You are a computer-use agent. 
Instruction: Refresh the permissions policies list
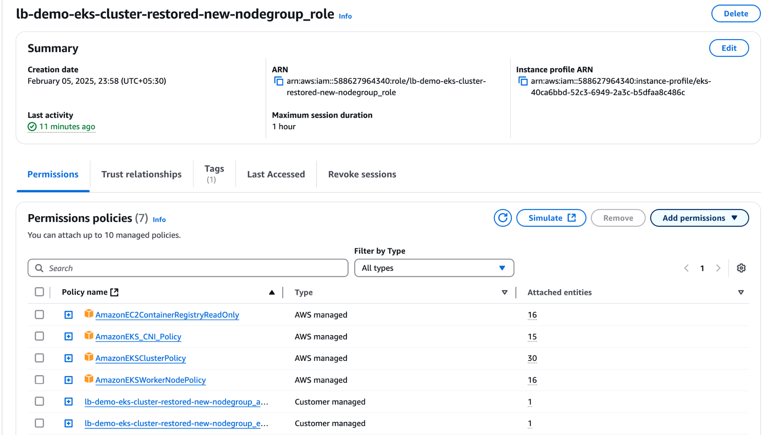click(503, 218)
